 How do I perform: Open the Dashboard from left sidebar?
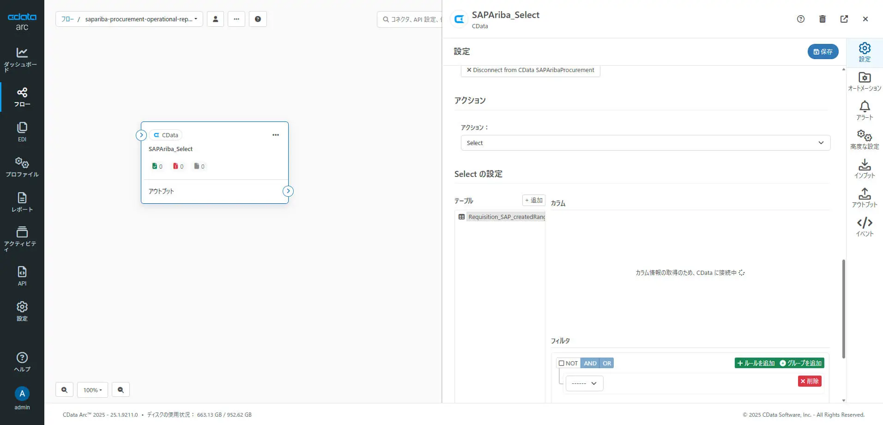click(x=22, y=60)
